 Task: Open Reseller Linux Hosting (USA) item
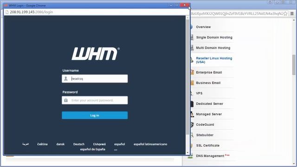click(214, 60)
